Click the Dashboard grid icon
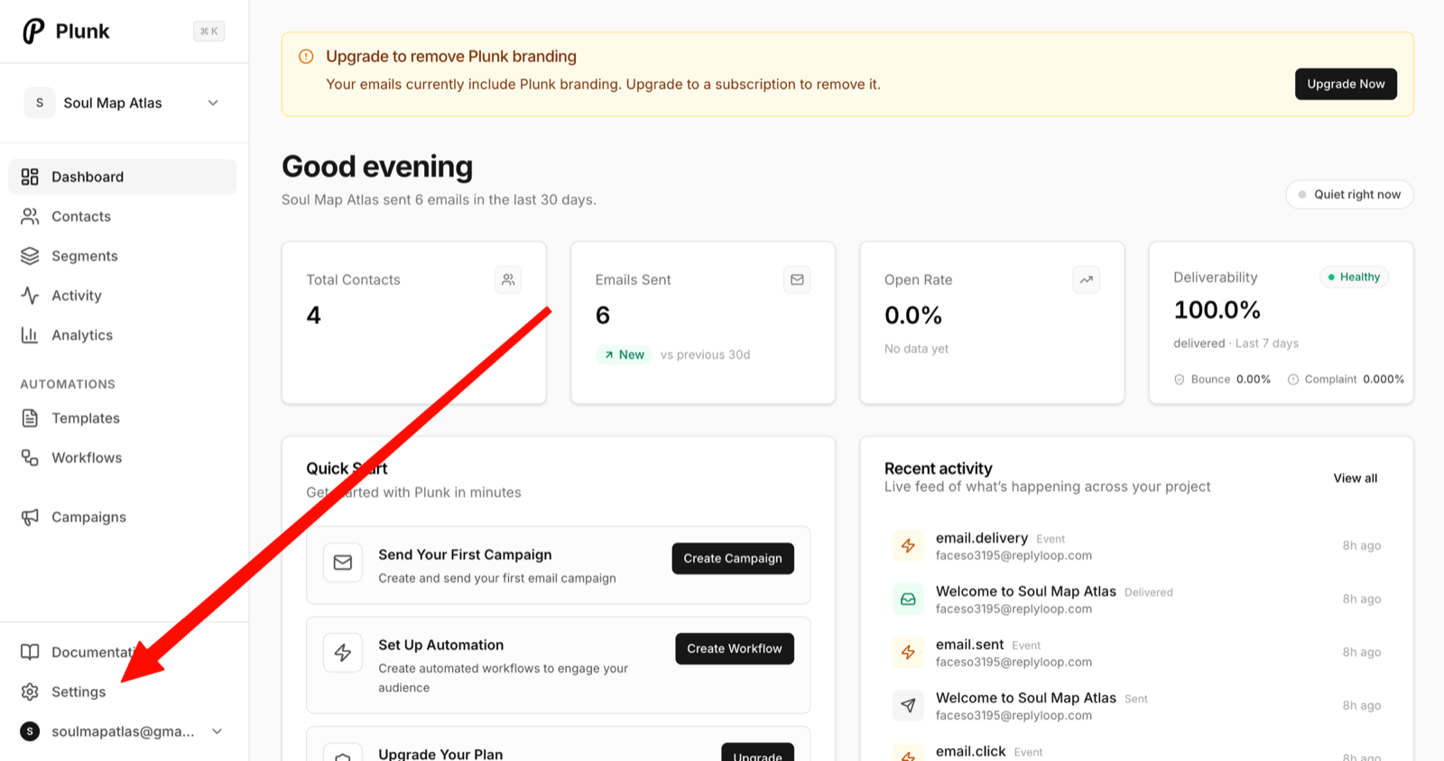1444x761 pixels. 30,177
